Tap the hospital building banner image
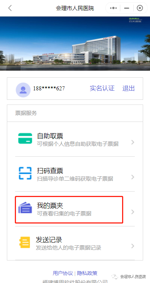Viewport: 150px width, 283px height. pyautogui.click(x=75, y=44)
